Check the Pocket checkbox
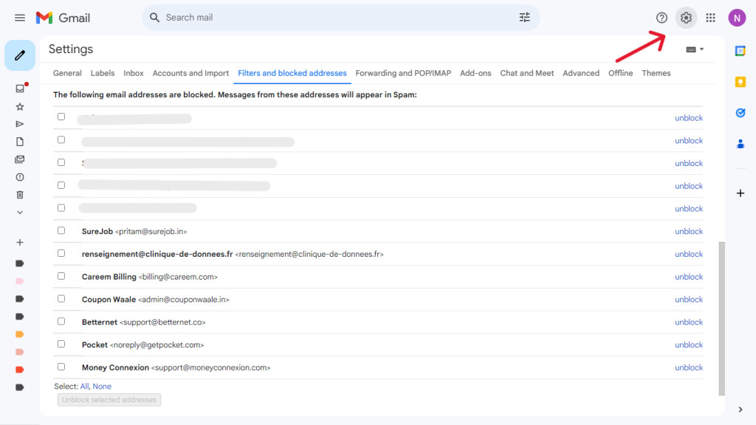Image resolution: width=756 pixels, height=425 pixels. pos(61,344)
